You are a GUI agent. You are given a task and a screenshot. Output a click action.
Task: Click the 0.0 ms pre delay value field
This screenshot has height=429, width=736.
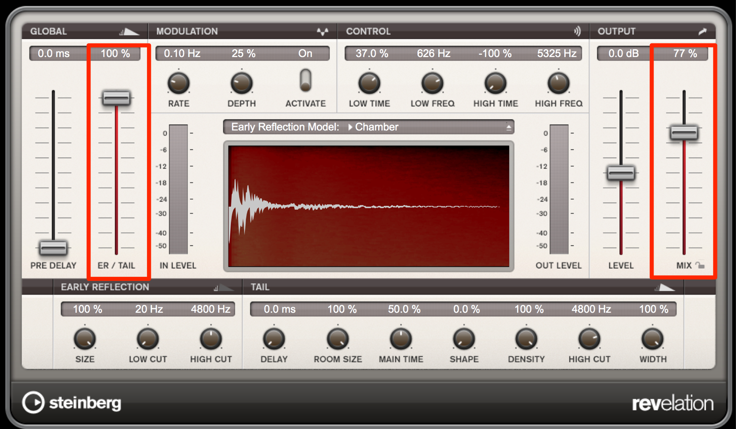[54, 53]
